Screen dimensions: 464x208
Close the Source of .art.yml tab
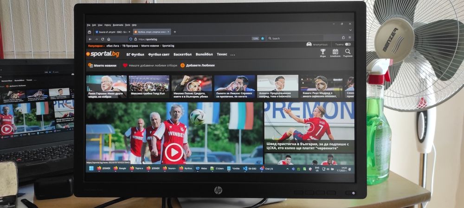pyautogui.click(x=129, y=32)
